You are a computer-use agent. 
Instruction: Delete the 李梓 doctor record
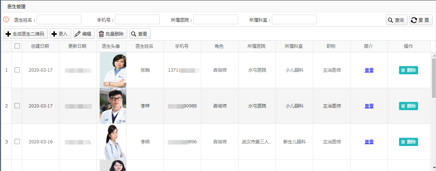click(x=408, y=106)
